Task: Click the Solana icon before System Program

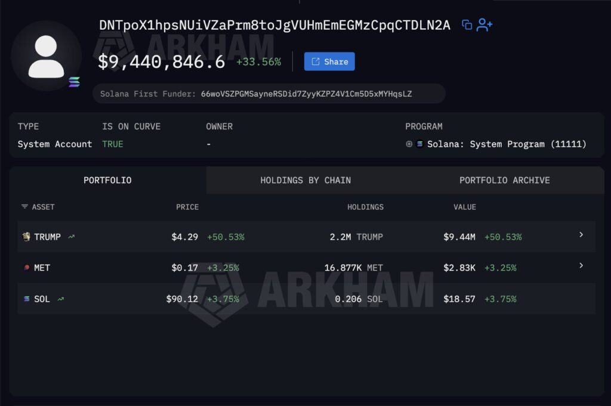Action: coord(419,144)
